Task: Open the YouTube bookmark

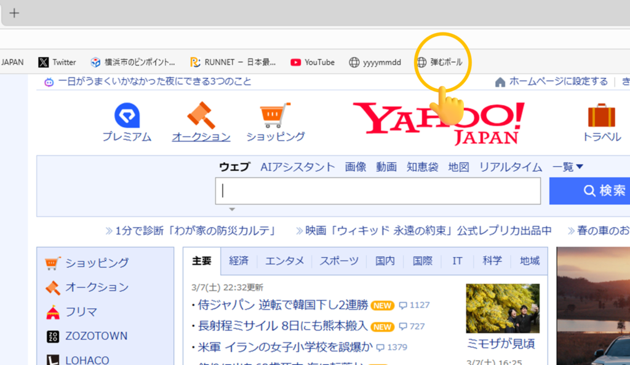Action: [313, 62]
